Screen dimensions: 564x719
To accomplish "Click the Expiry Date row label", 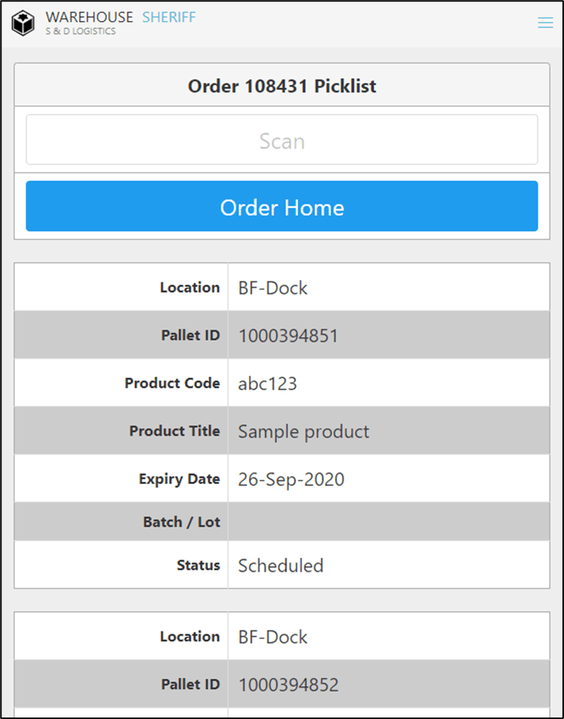I will (x=178, y=480).
